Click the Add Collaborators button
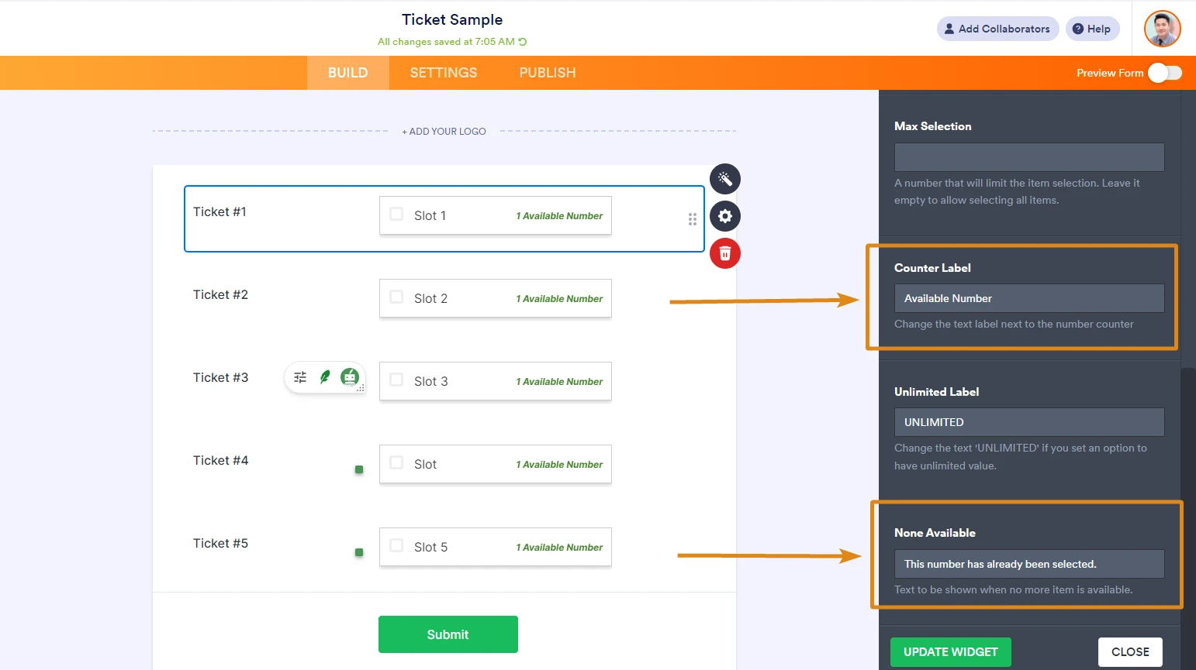Image resolution: width=1196 pixels, height=670 pixels. tap(997, 29)
